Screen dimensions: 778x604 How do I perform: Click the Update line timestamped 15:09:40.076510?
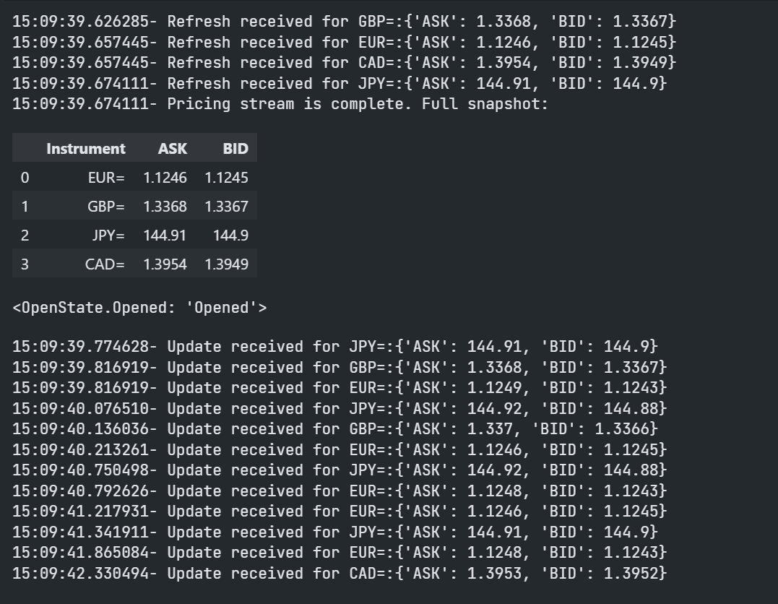(340, 408)
